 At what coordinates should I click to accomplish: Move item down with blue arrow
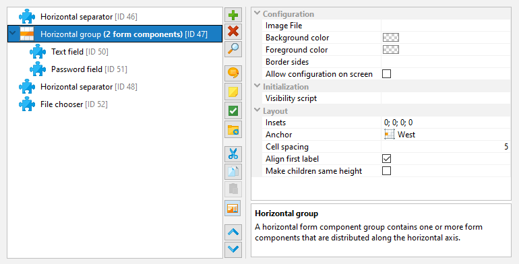233,249
